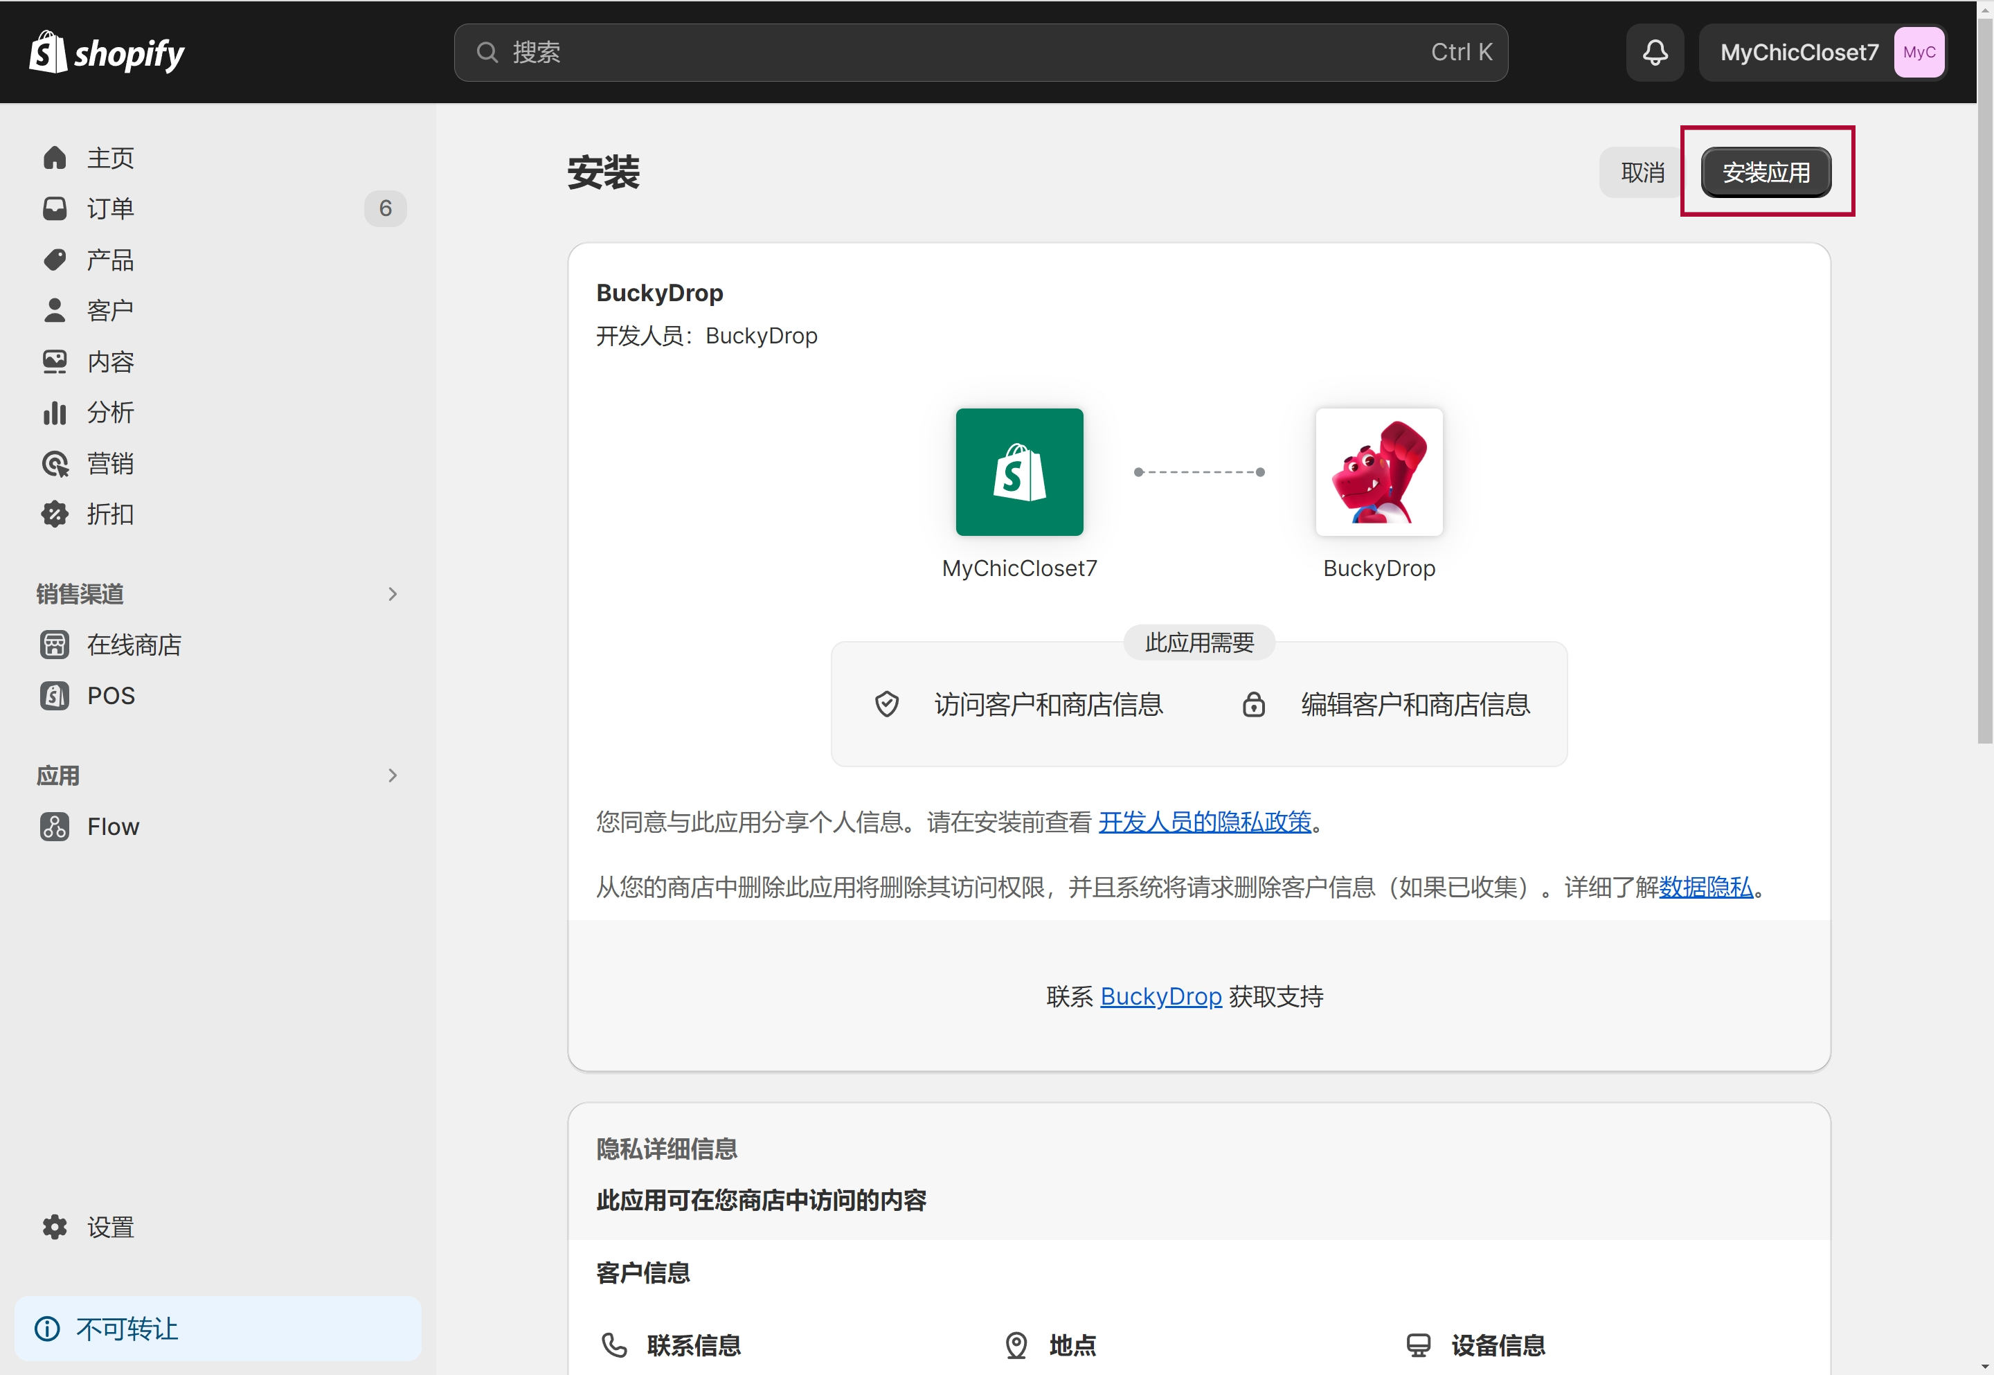The height and width of the screenshot is (1375, 1994).
Task: Click the MyC account avatar
Action: coord(1919,53)
